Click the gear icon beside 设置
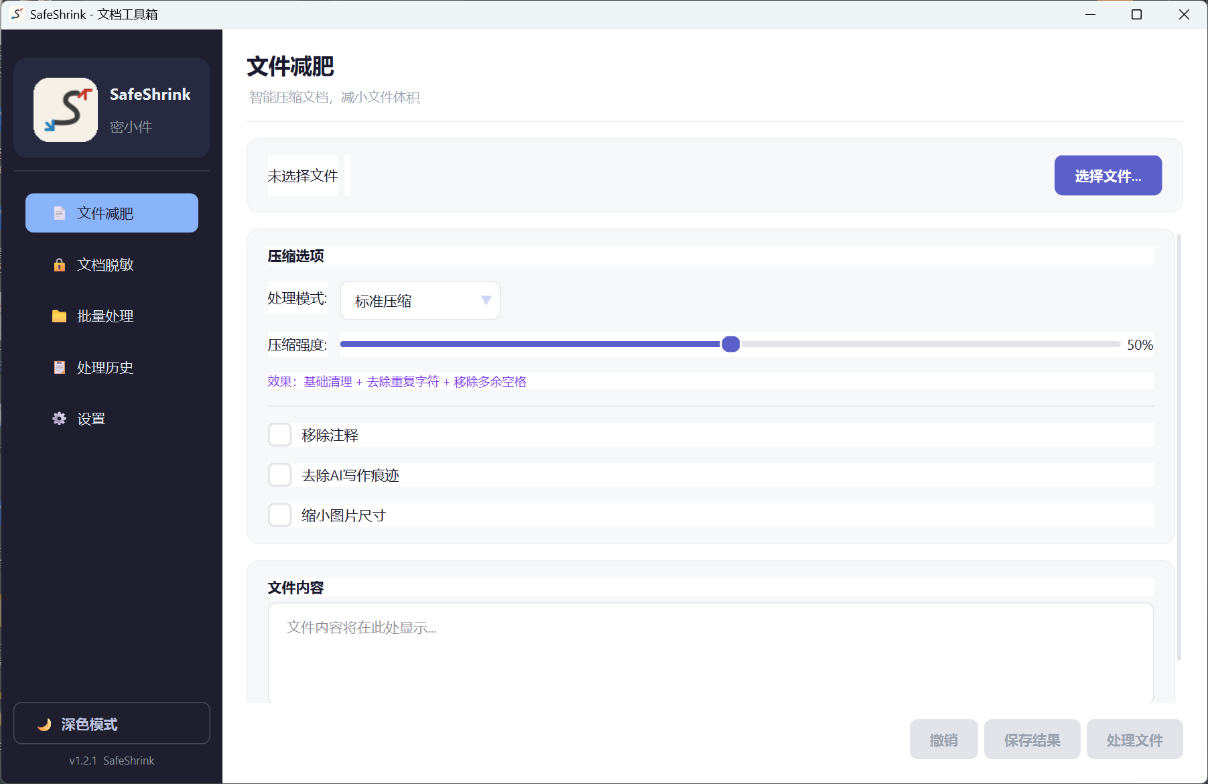The width and height of the screenshot is (1208, 784). [60, 419]
